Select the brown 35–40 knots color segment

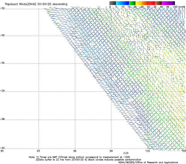[x=158, y=3]
